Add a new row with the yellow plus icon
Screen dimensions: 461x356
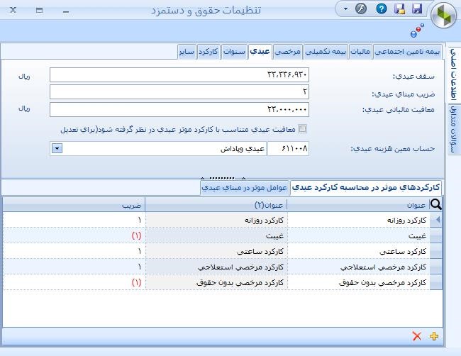click(435, 336)
